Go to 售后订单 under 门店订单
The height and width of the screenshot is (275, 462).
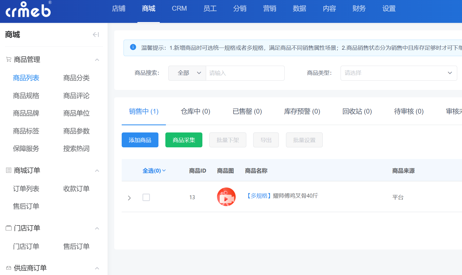click(76, 247)
